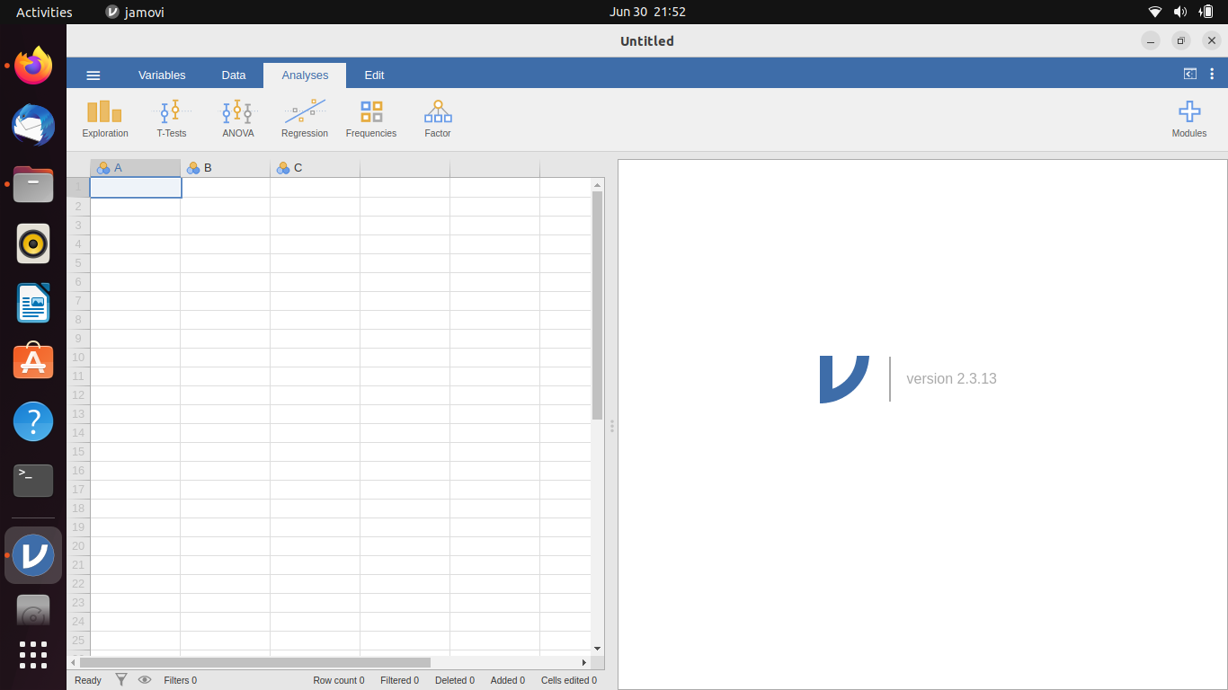Open the Frequencies analyses menu
The image size is (1228, 690).
tap(371, 119)
